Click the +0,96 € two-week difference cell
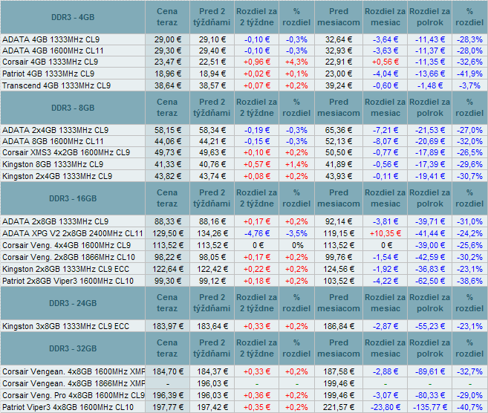Image resolution: width=488 pixels, height=413 pixels. point(257,62)
